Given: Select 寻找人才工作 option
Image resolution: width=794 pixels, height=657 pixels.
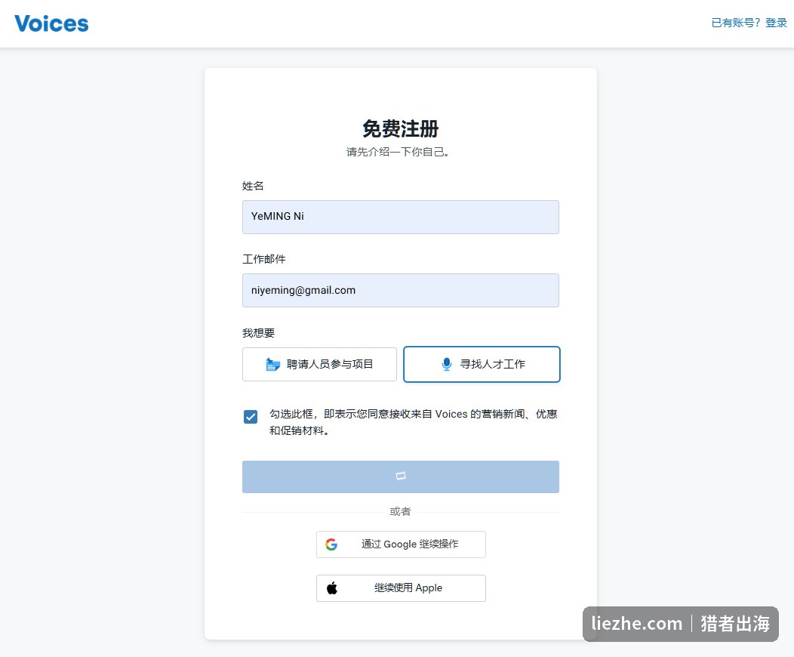Looking at the screenshot, I should 482,364.
